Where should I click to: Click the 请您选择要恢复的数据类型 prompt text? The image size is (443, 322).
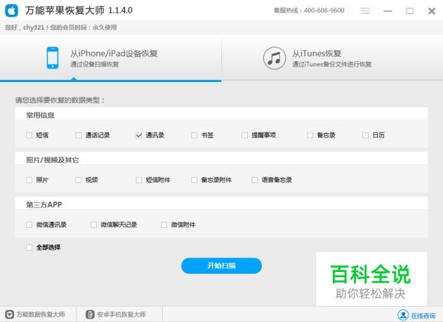coord(60,101)
